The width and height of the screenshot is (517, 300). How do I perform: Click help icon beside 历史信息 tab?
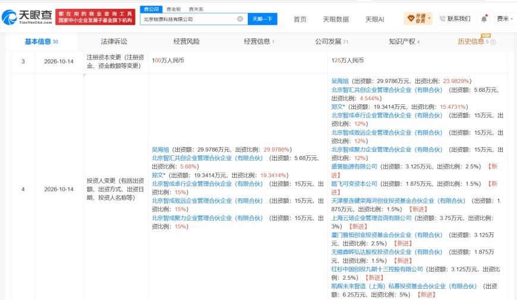click(493, 42)
